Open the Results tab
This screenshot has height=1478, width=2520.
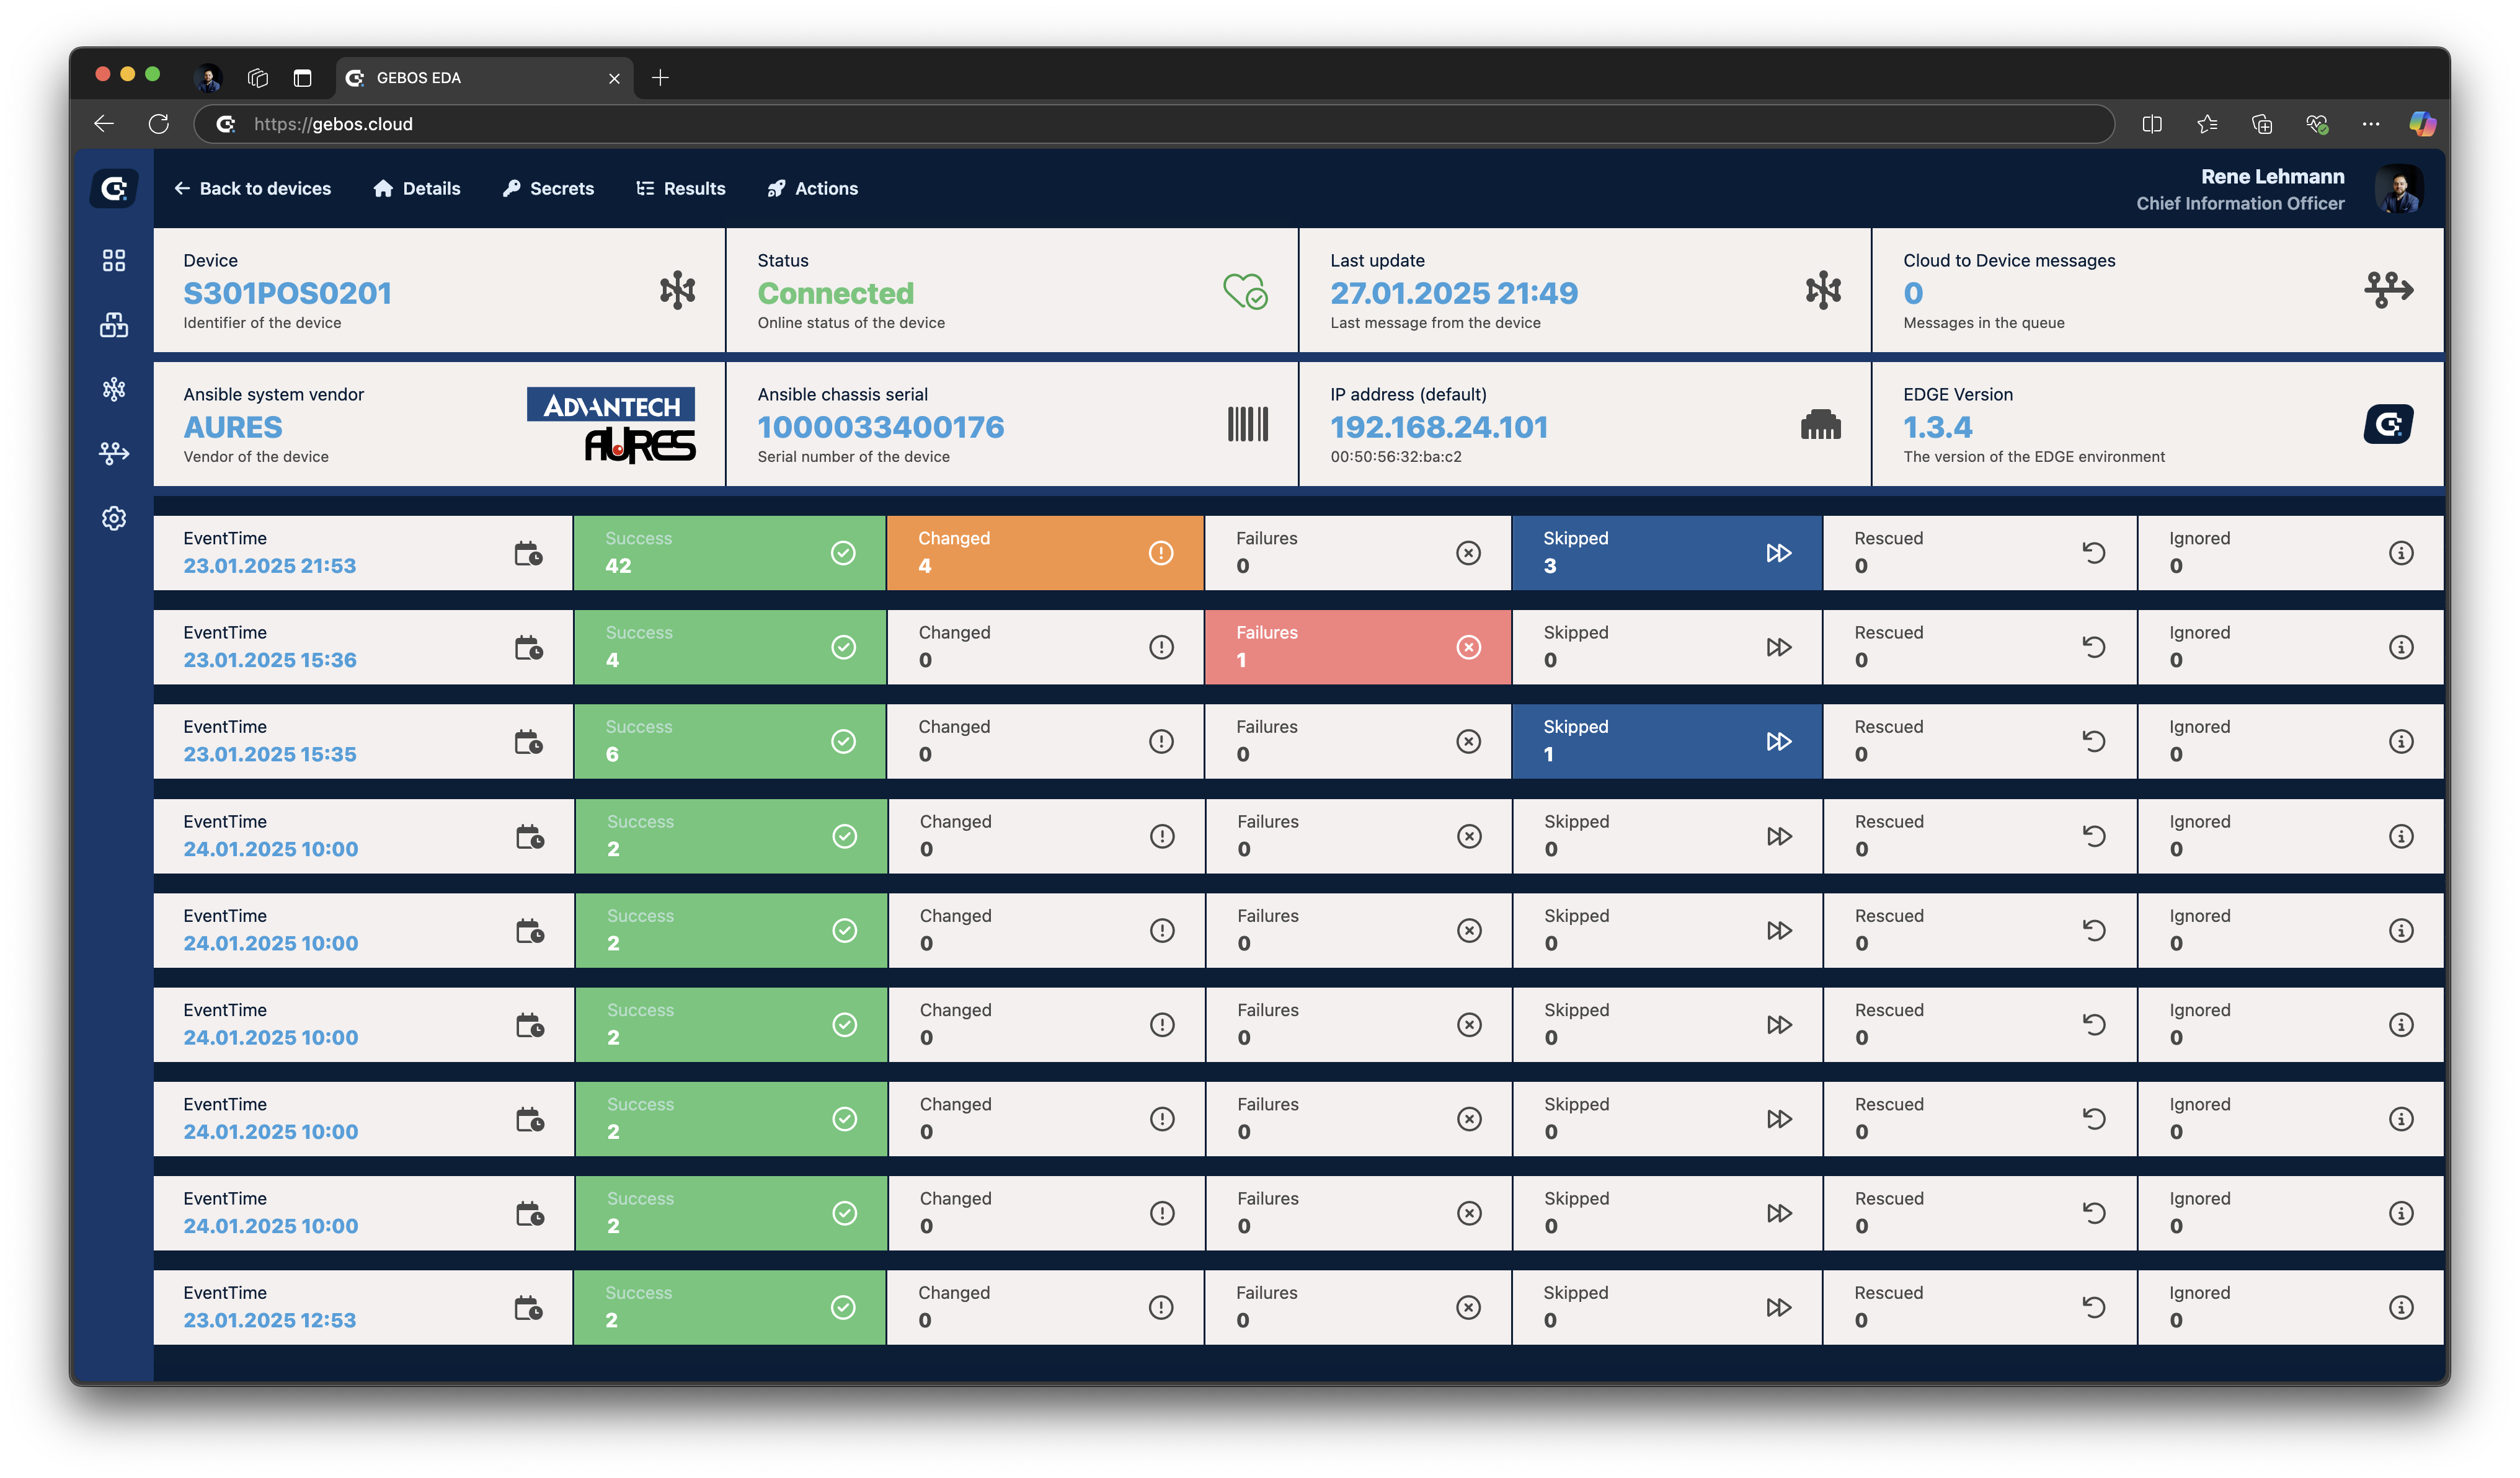[x=681, y=189]
